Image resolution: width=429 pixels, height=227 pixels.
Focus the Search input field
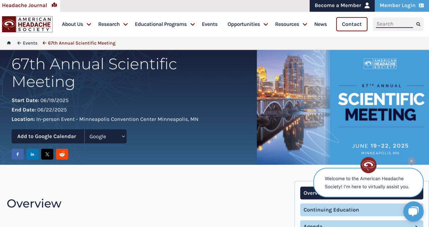pos(394,24)
